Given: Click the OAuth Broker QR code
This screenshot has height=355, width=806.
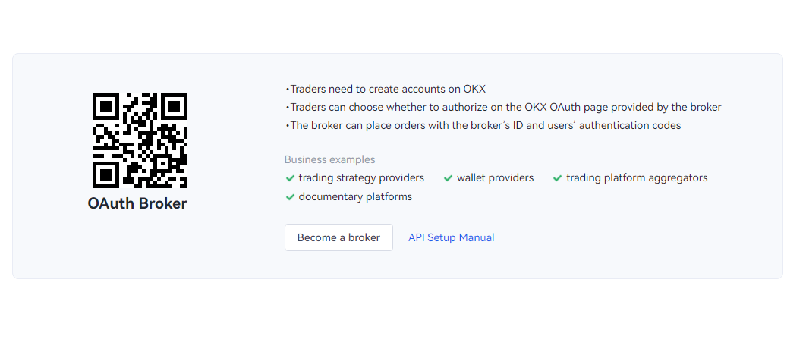Looking at the screenshot, I should click(x=140, y=140).
